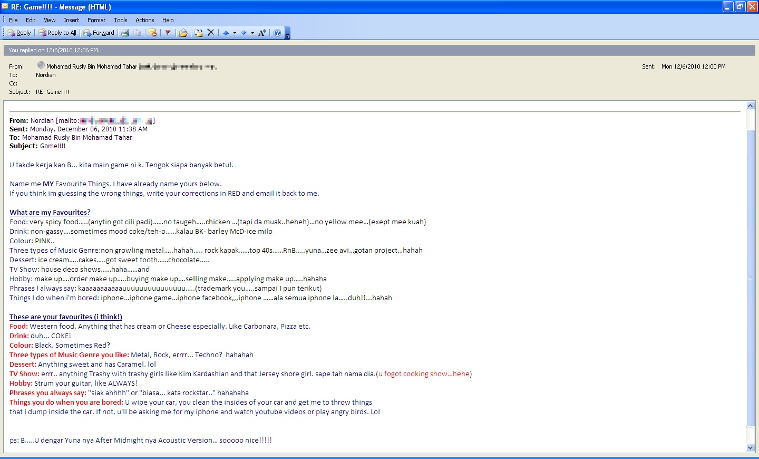Click the Reply to All button

[x=57, y=33]
